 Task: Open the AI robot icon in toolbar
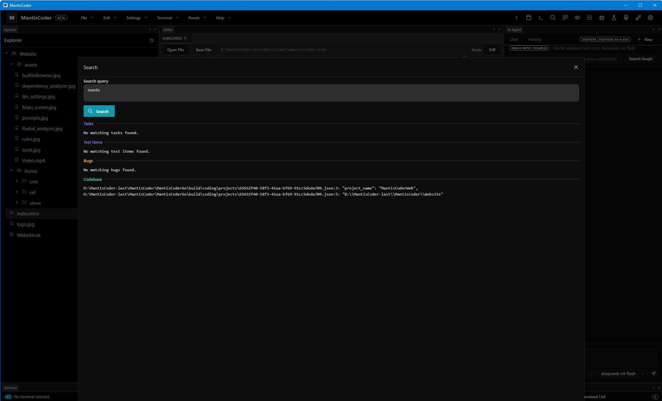(x=626, y=18)
